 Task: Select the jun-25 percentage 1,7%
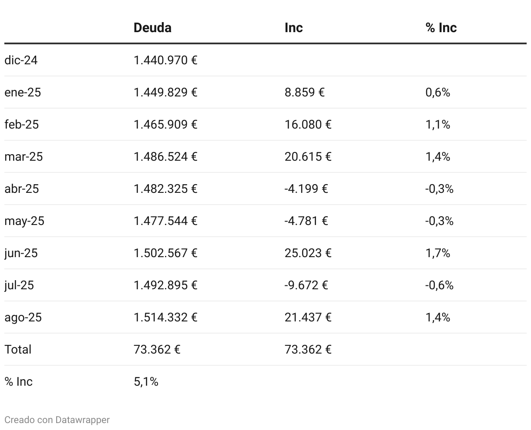point(437,253)
